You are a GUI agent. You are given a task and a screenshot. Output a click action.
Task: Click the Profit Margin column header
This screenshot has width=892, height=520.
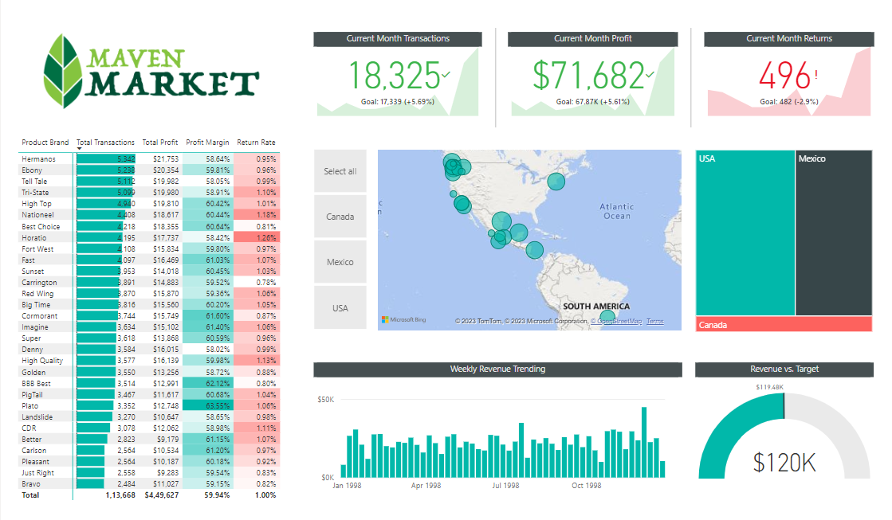pos(207,142)
